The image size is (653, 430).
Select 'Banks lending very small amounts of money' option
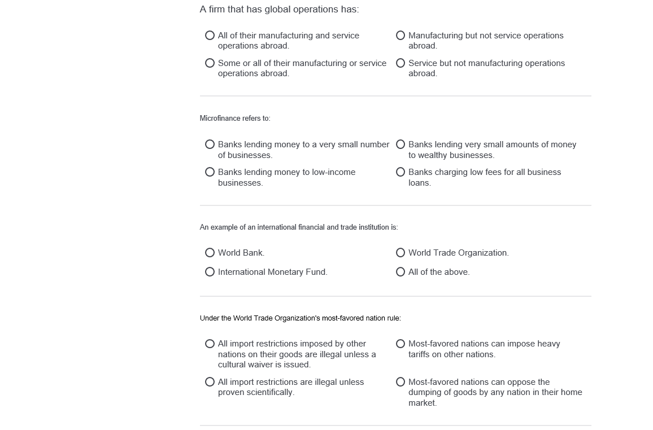(x=400, y=144)
